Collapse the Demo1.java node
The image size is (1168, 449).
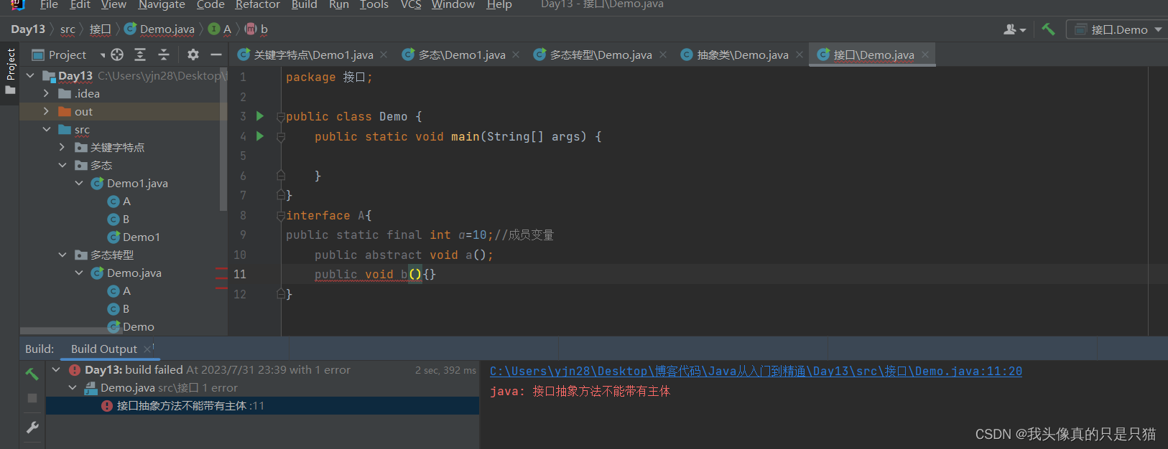[79, 183]
